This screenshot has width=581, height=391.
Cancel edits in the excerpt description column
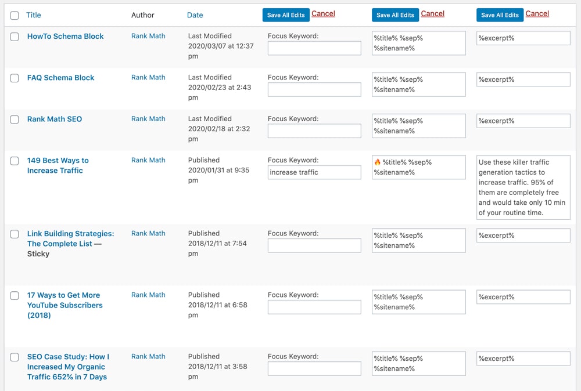pos(537,14)
